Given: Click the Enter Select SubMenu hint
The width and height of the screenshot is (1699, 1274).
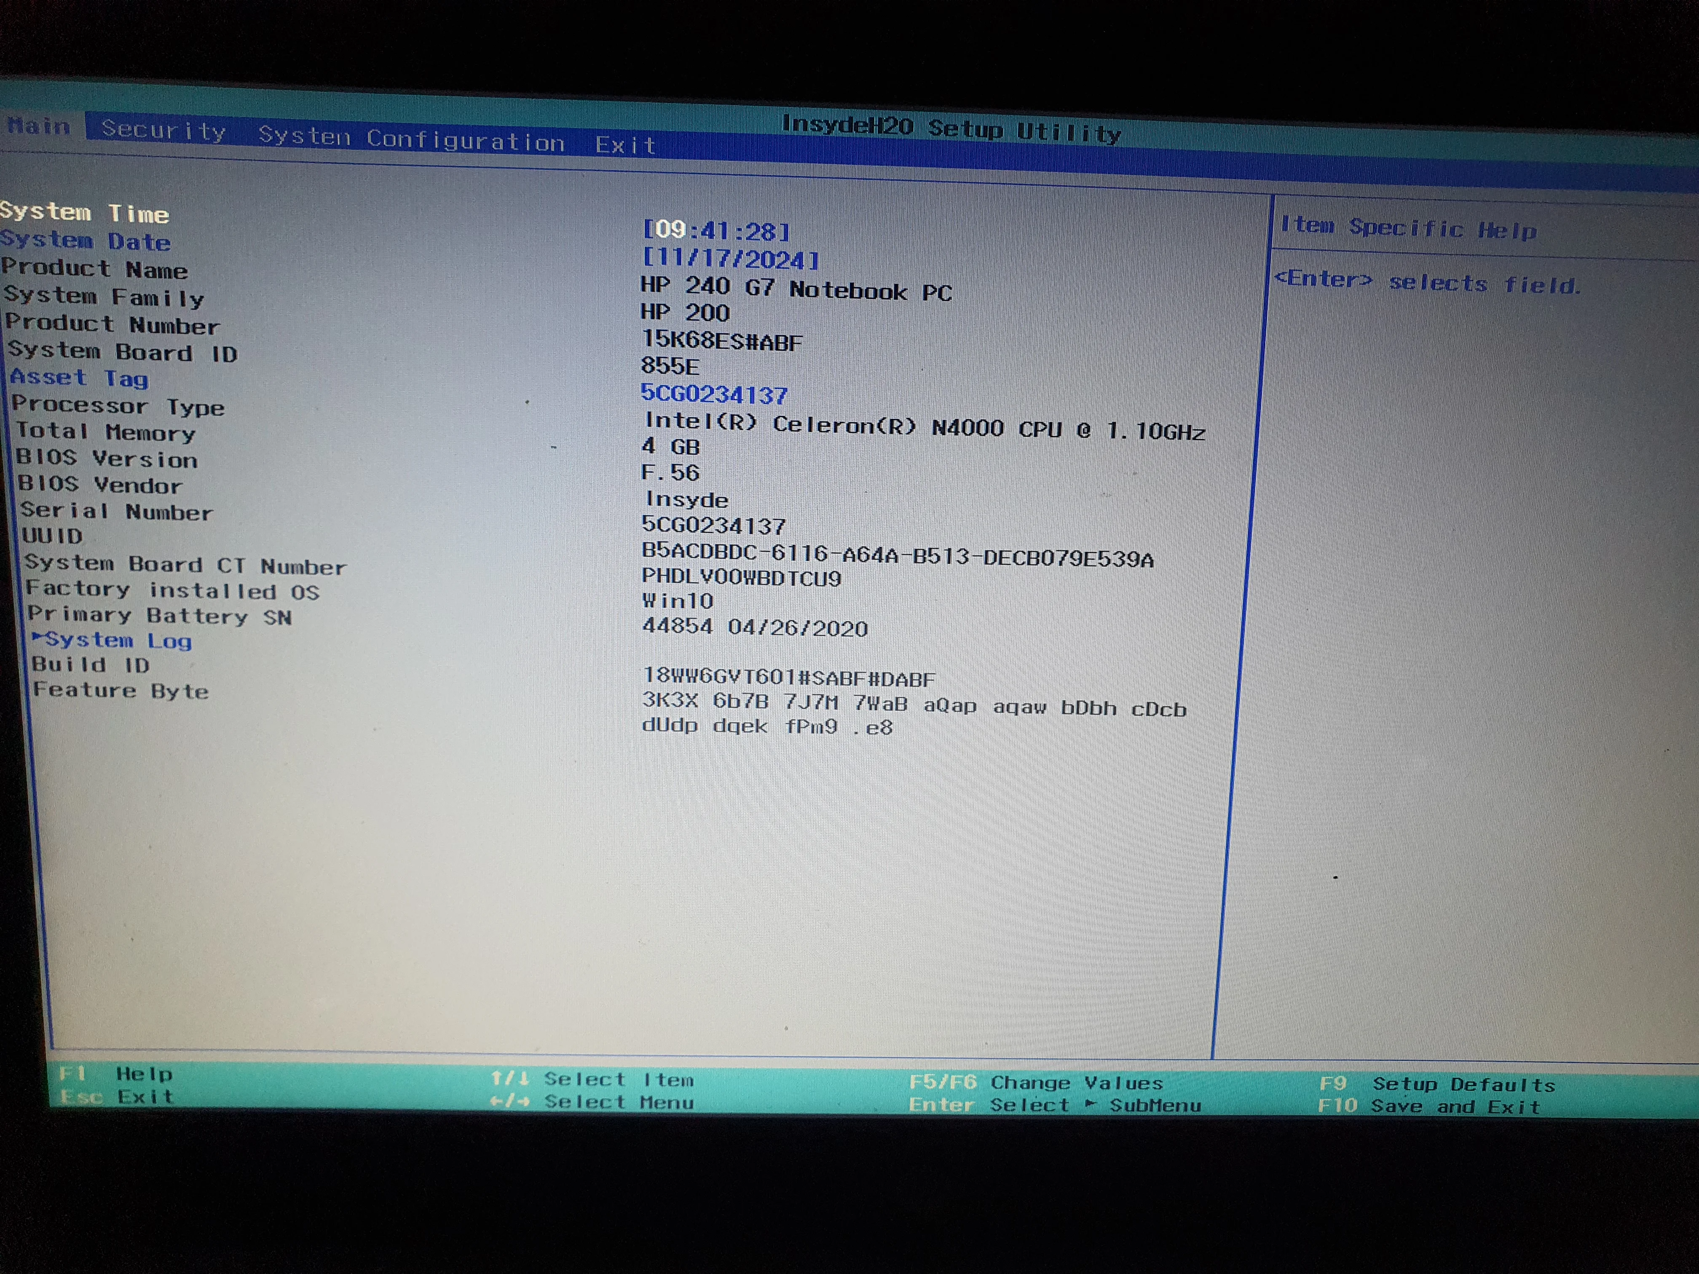Looking at the screenshot, I should tap(1056, 1105).
